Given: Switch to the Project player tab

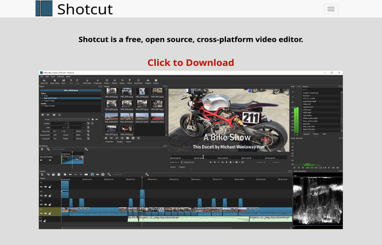Looking at the screenshot, I should point(181,167).
